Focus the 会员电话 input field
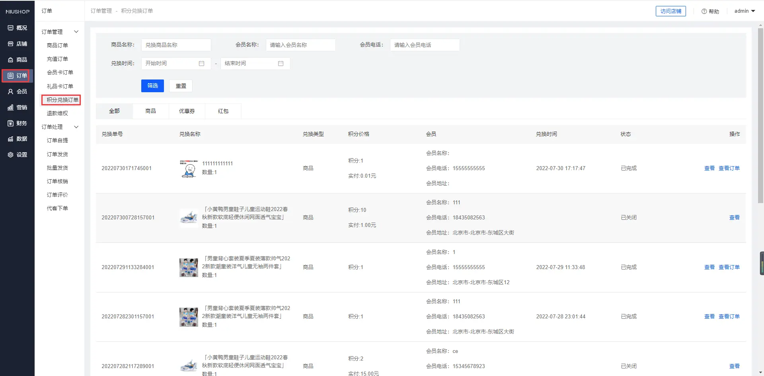 424,45
